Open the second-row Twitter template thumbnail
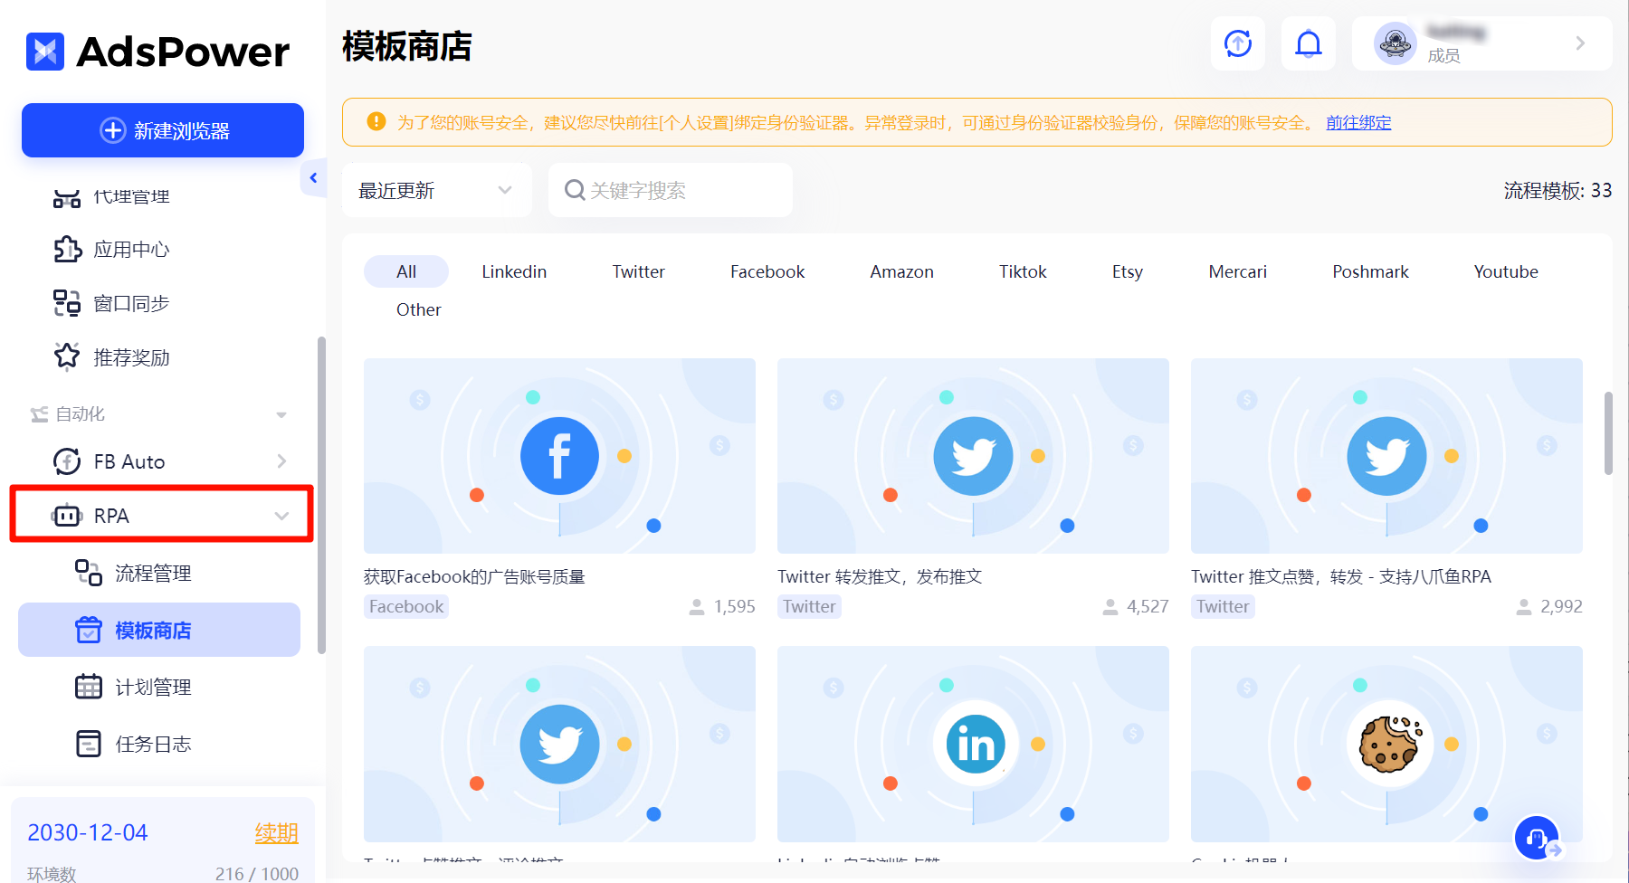 point(559,744)
